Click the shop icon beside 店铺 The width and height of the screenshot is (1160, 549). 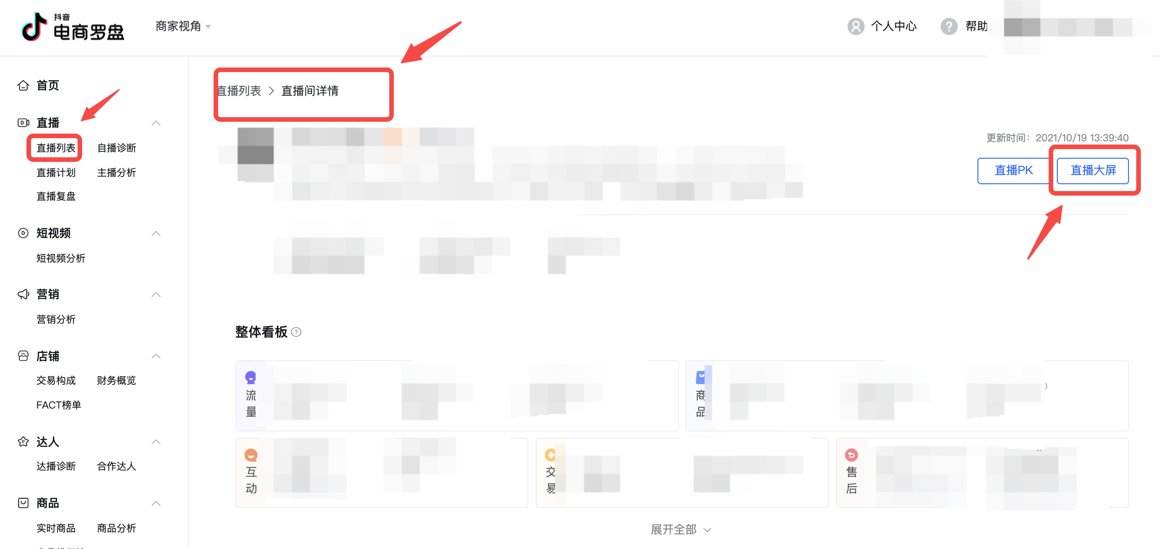[23, 356]
